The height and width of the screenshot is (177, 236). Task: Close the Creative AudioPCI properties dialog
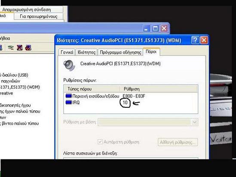click(x=204, y=40)
